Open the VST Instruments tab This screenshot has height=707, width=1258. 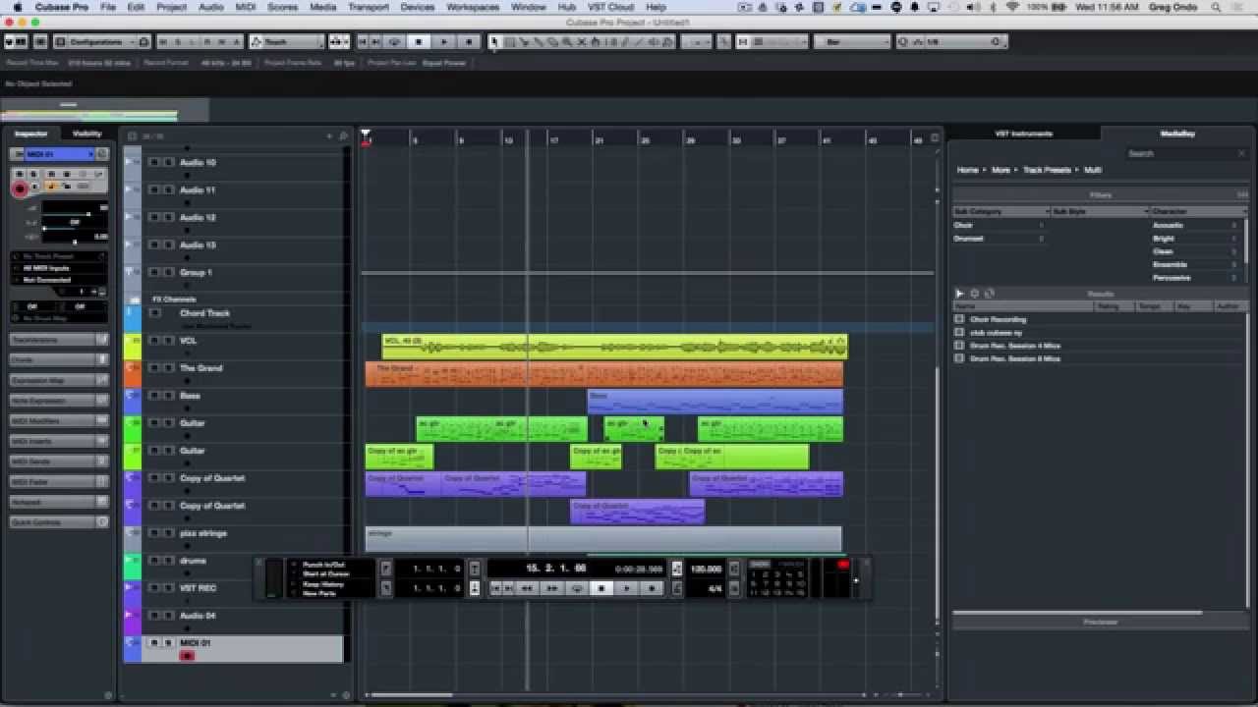(x=1023, y=134)
